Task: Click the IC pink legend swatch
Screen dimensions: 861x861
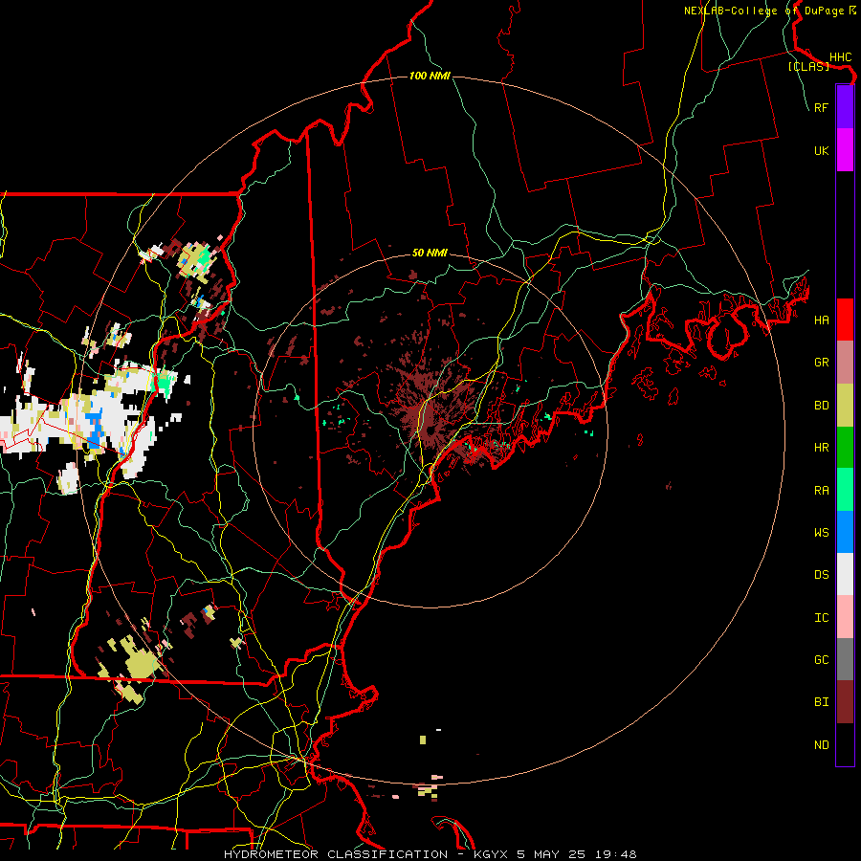Action: coord(845,617)
